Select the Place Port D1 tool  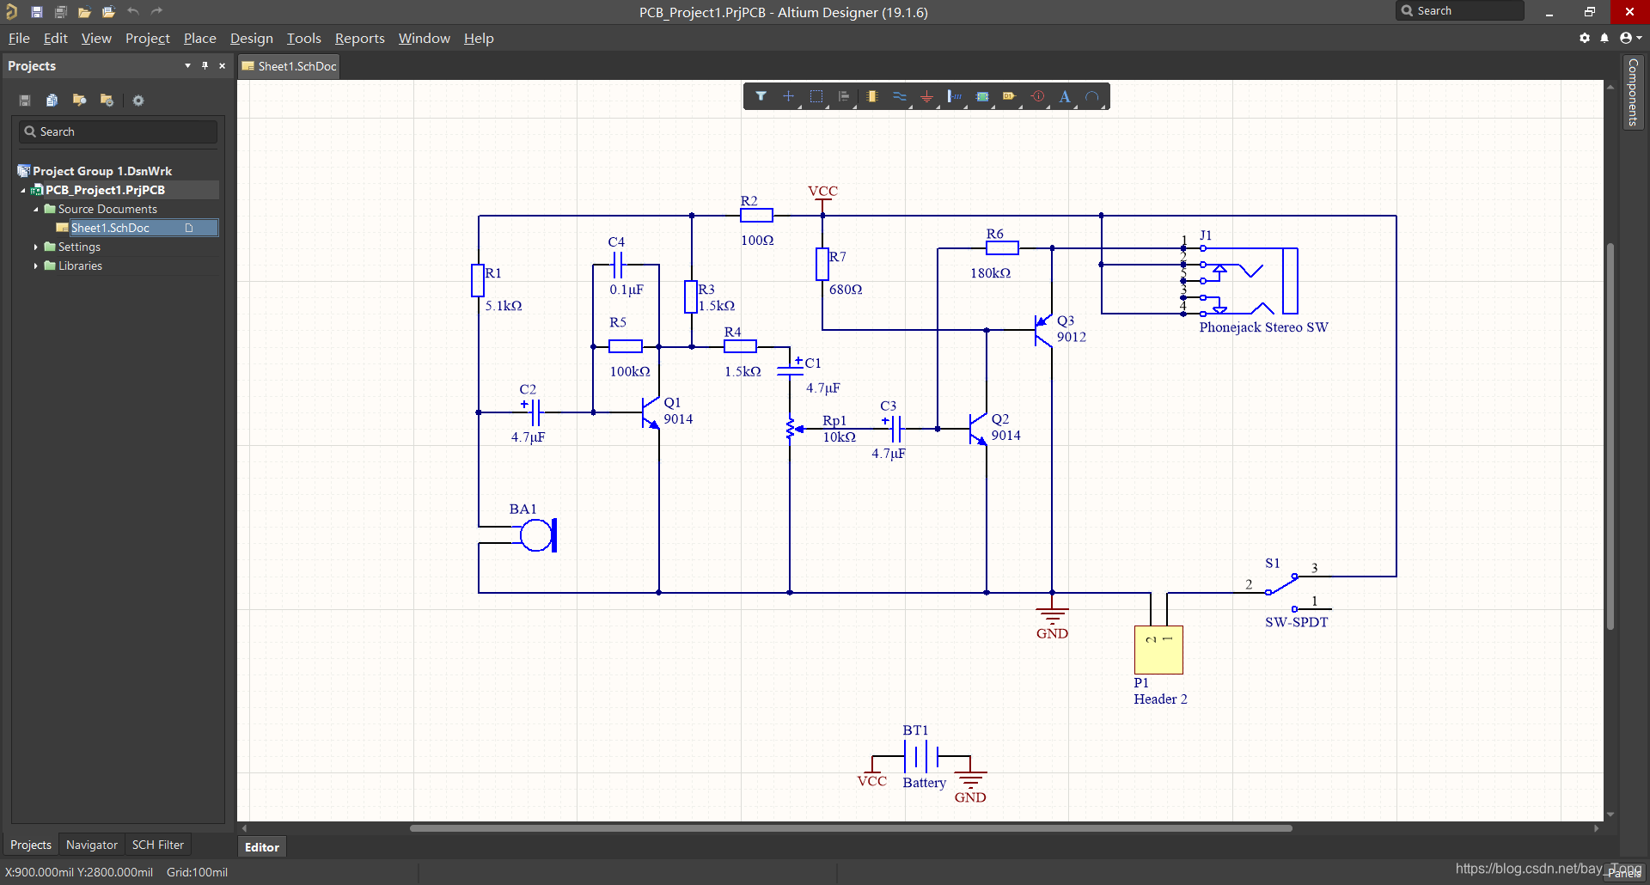1010,96
